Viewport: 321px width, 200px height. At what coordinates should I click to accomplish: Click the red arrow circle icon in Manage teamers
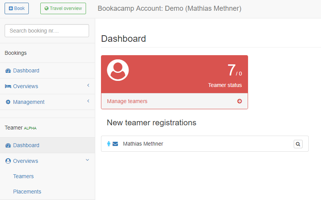pyautogui.click(x=240, y=101)
